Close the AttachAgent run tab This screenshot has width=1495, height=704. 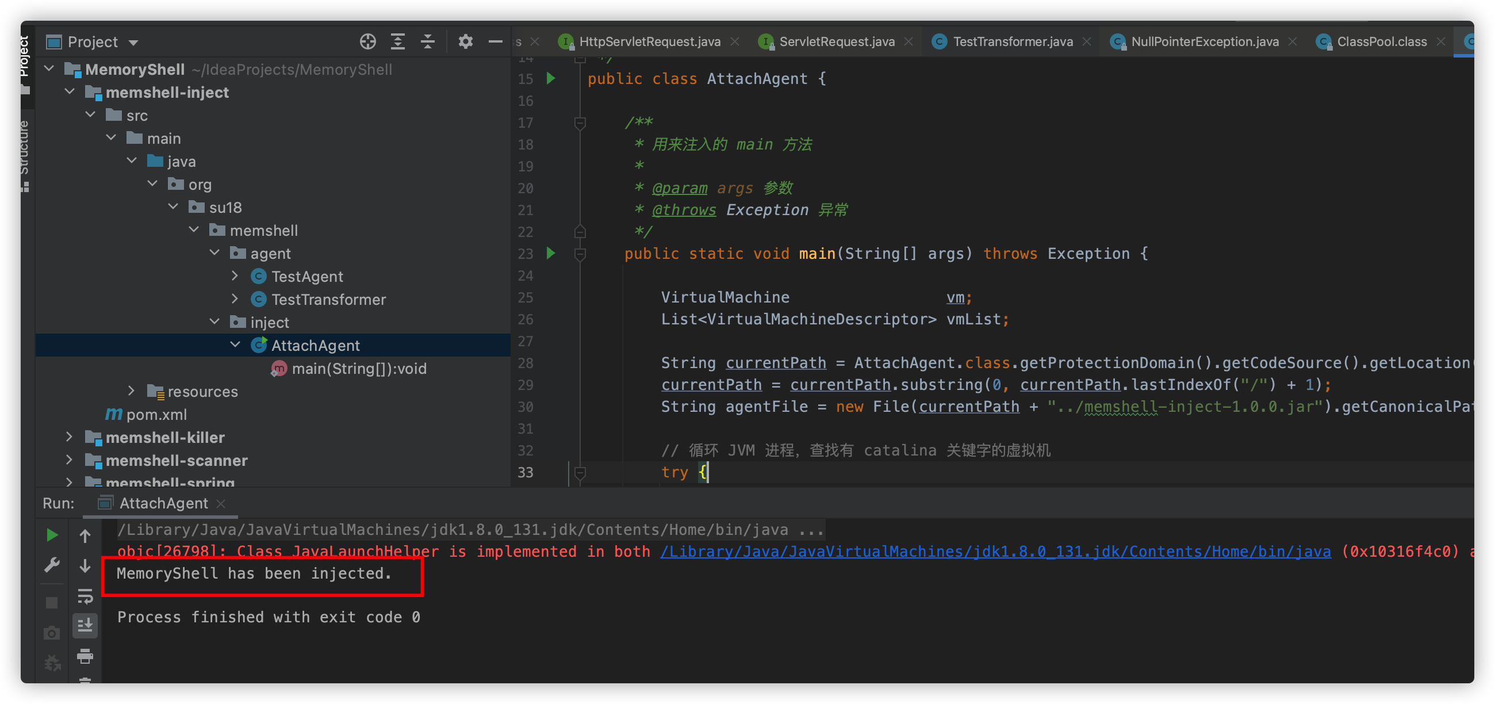tap(221, 503)
